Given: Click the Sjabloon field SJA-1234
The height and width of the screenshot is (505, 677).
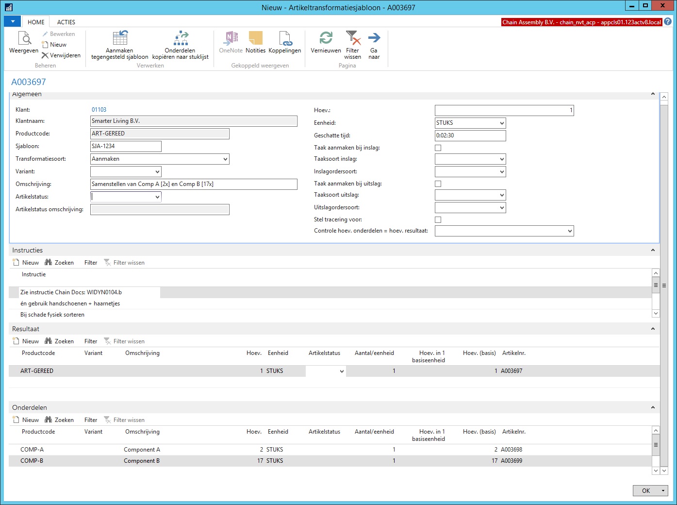Looking at the screenshot, I should tap(126, 146).
